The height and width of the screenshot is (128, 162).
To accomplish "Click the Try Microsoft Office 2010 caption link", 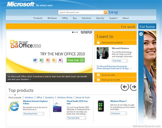I will [47, 78].
